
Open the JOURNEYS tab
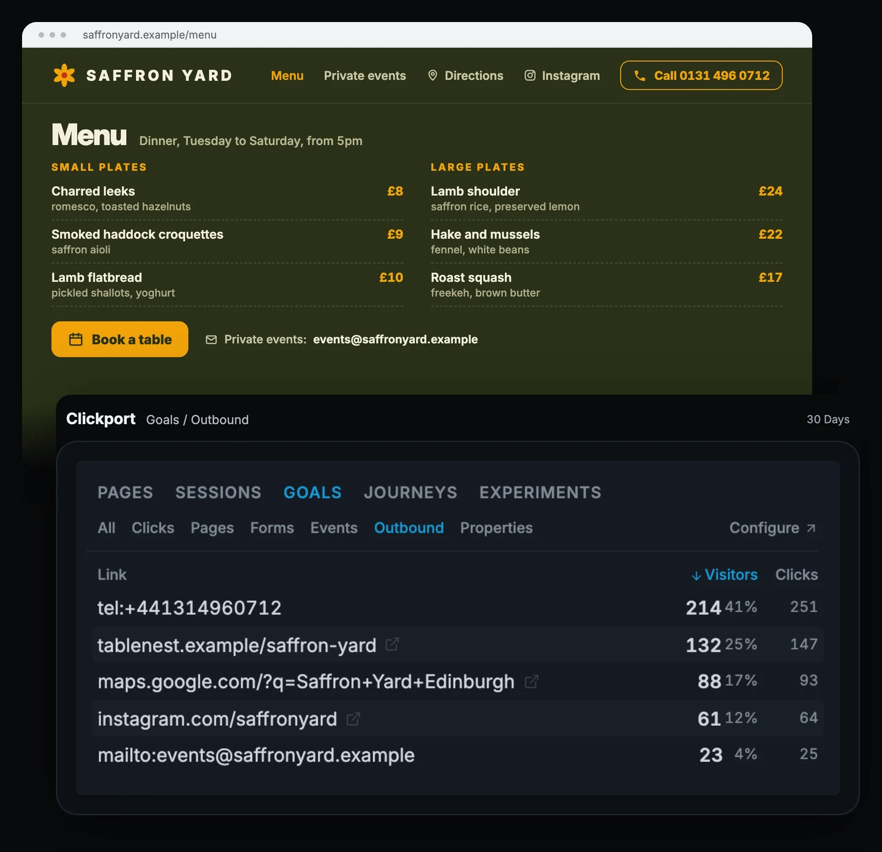(x=410, y=492)
